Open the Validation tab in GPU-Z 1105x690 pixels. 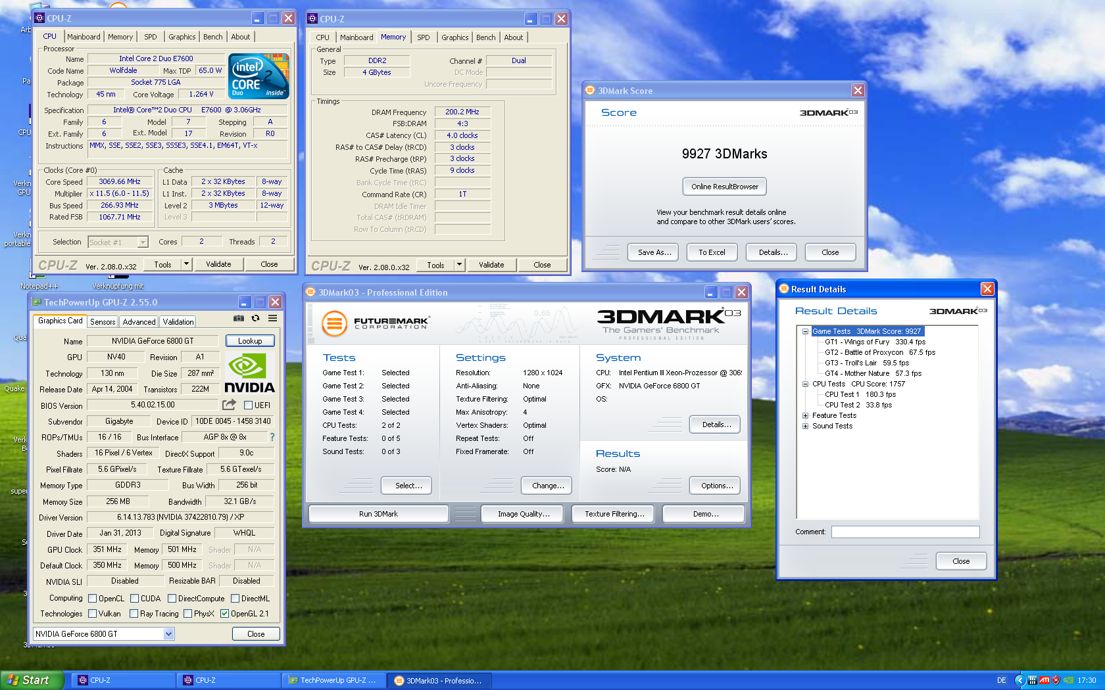point(178,322)
